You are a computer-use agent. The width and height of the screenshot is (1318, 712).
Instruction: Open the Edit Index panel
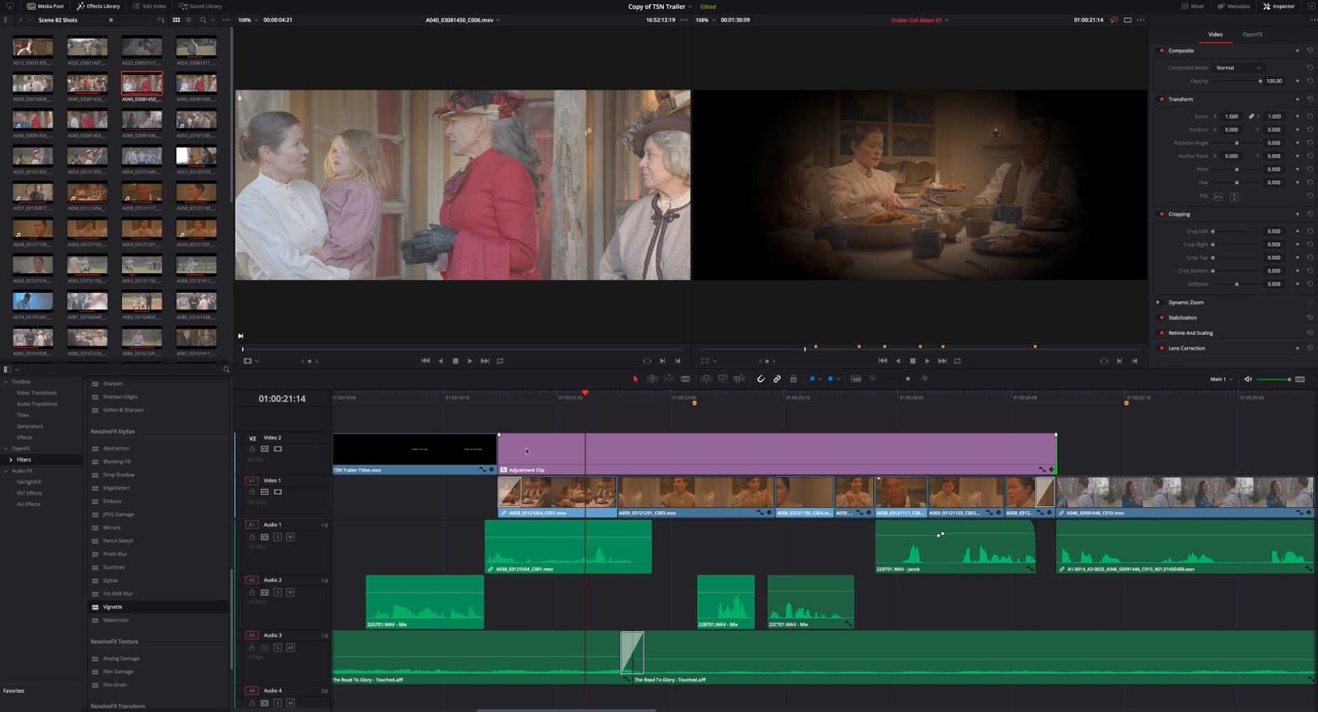pyautogui.click(x=149, y=6)
